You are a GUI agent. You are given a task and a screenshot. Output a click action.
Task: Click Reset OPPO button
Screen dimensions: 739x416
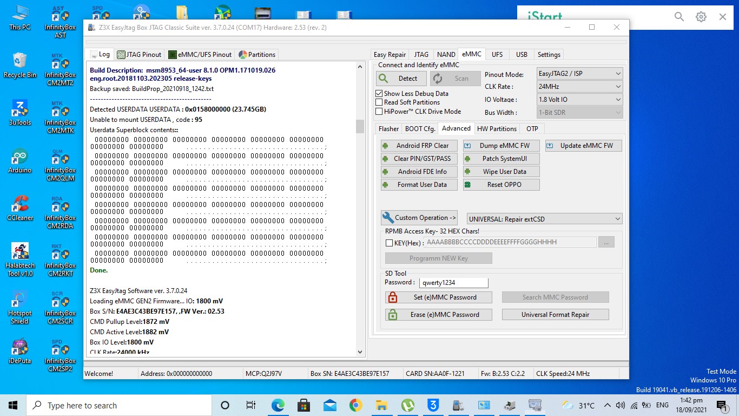tap(501, 185)
